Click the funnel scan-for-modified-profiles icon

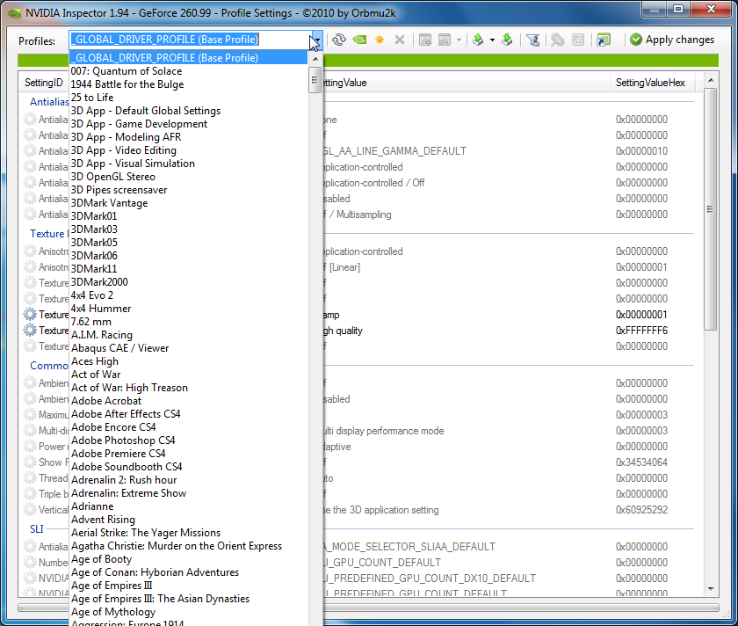pyautogui.click(x=532, y=40)
